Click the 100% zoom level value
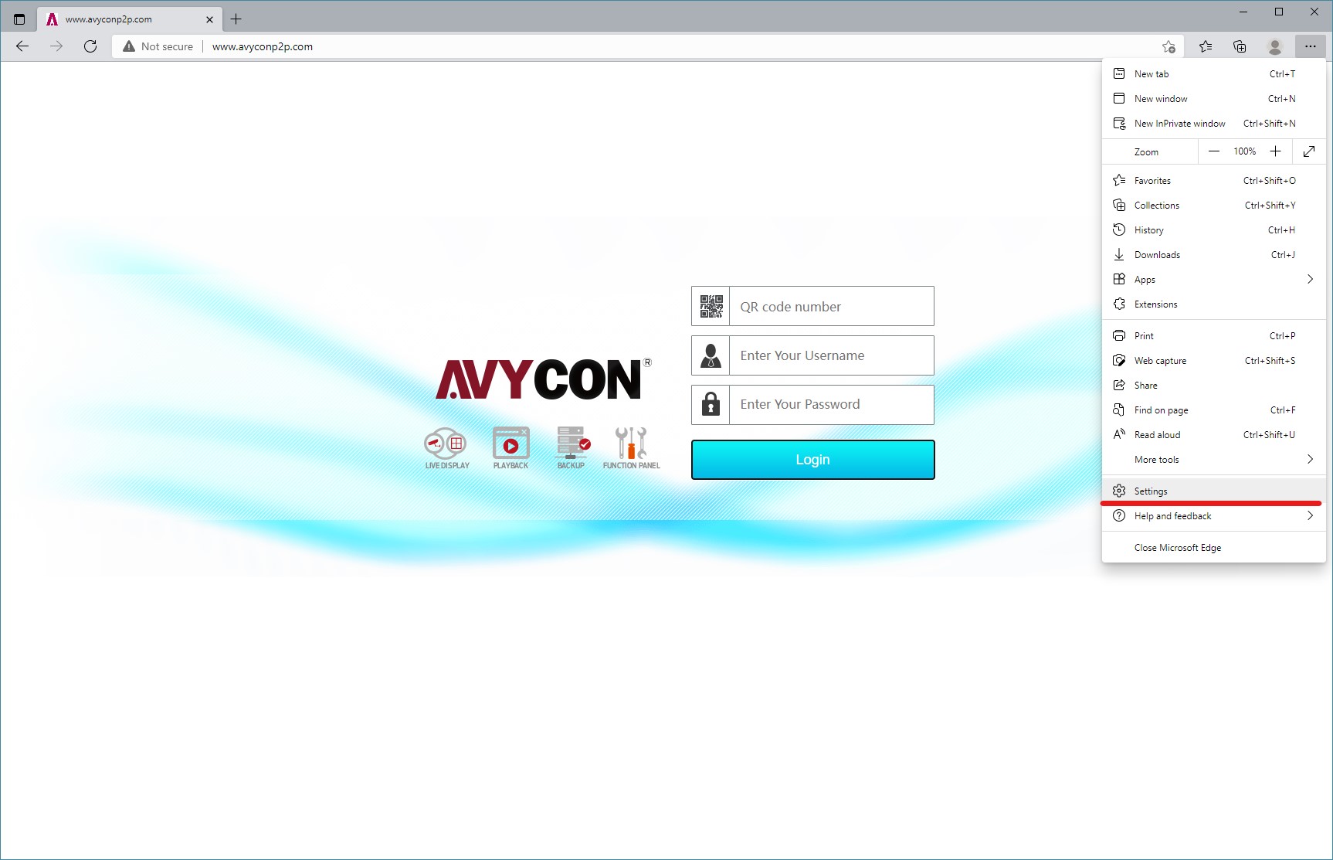Image resolution: width=1333 pixels, height=860 pixels. tap(1244, 151)
